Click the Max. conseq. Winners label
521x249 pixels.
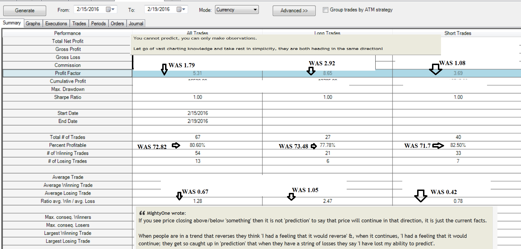[68, 217]
